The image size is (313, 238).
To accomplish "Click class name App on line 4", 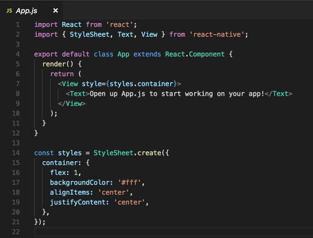I will (x=123, y=54).
